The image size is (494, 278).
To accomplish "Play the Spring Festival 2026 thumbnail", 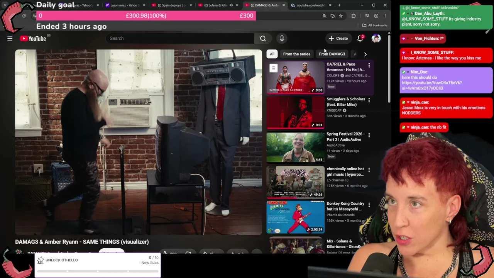I will 296,147.
